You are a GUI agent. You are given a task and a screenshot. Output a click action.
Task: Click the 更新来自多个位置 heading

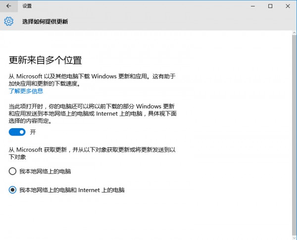45,60
